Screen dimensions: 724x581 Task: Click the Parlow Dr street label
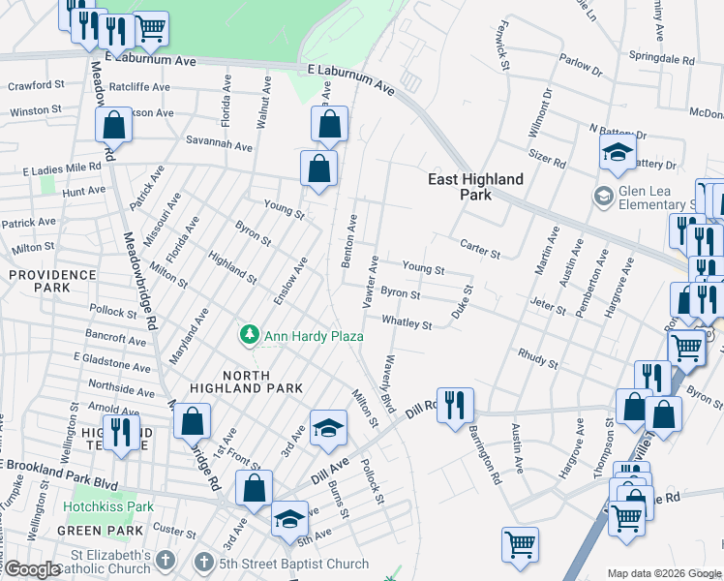pos(581,65)
